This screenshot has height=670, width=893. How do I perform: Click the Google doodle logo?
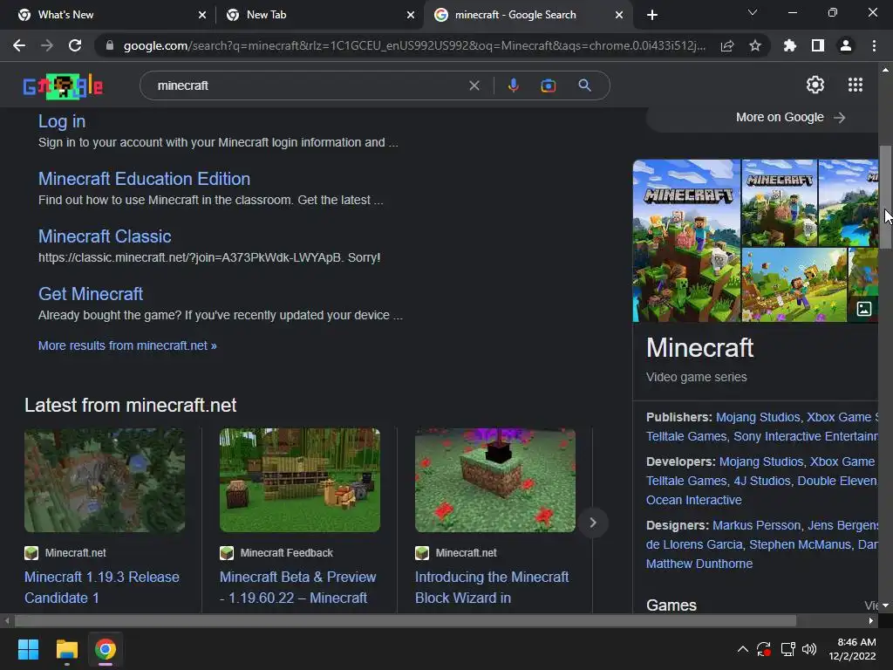point(63,86)
